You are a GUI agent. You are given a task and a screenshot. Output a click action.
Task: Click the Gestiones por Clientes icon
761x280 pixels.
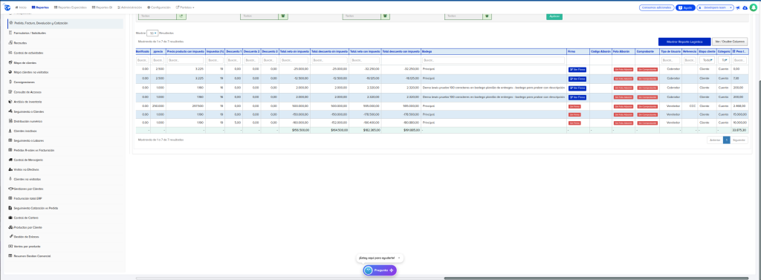[10, 189]
